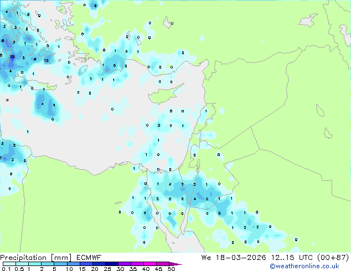Click the '30' legend scale label
Image resolution: width=351 pixels, height=271 pixels.
click(x=120, y=269)
